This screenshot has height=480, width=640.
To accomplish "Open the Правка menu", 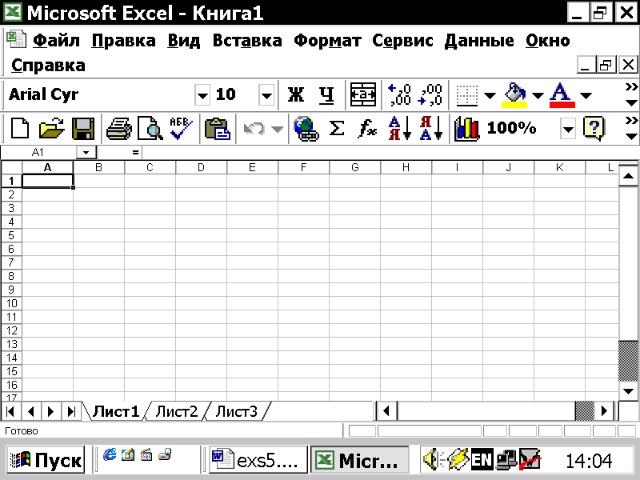I will (x=124, y=41).
